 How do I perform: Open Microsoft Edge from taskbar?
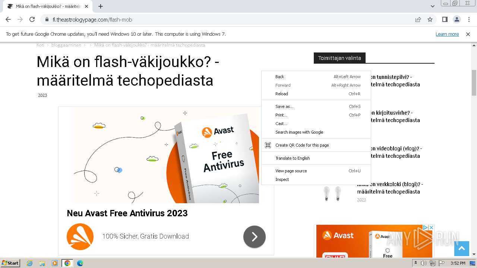(80, 263)
